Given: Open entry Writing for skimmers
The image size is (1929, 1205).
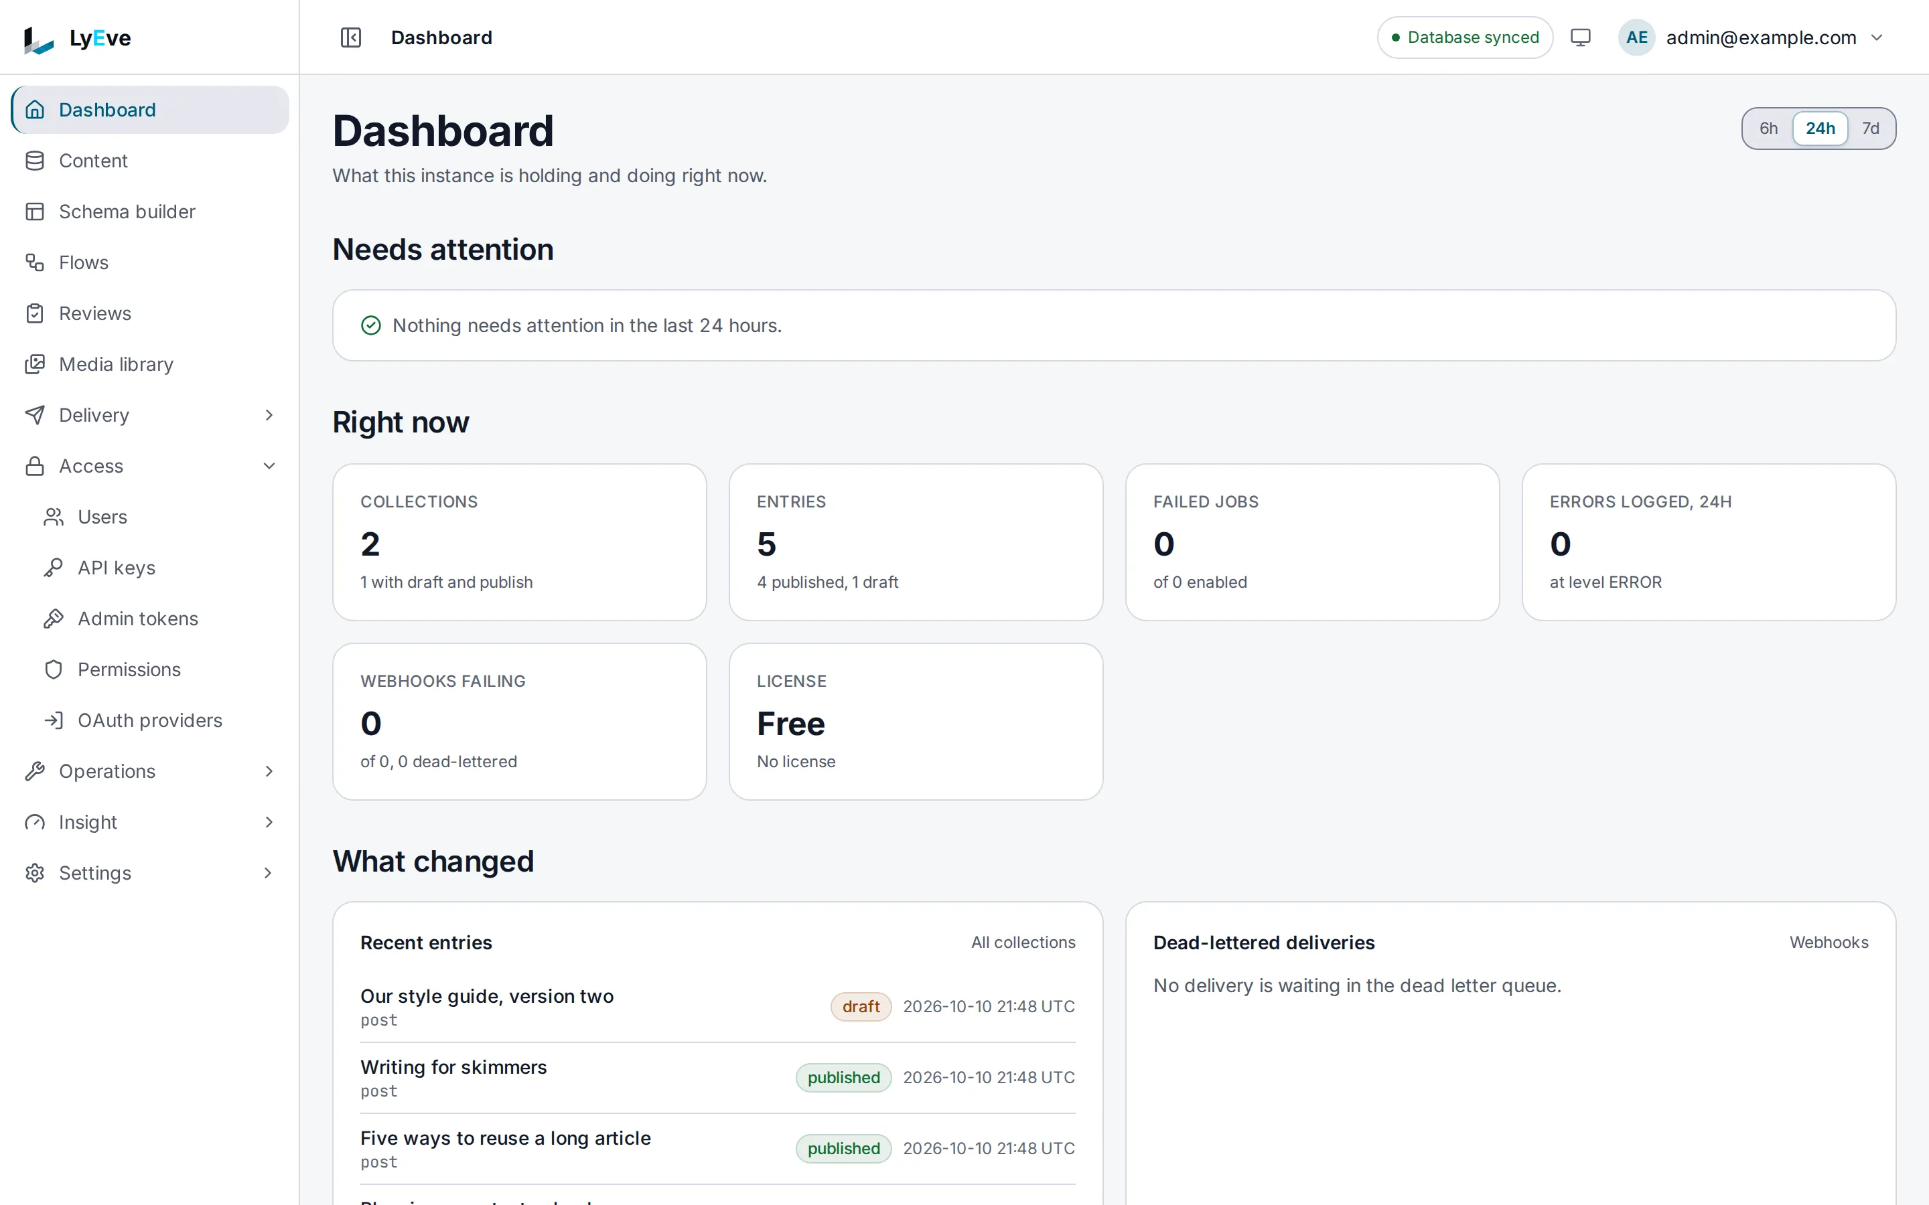Looking at the screenshot, I should pos(453,1067).
